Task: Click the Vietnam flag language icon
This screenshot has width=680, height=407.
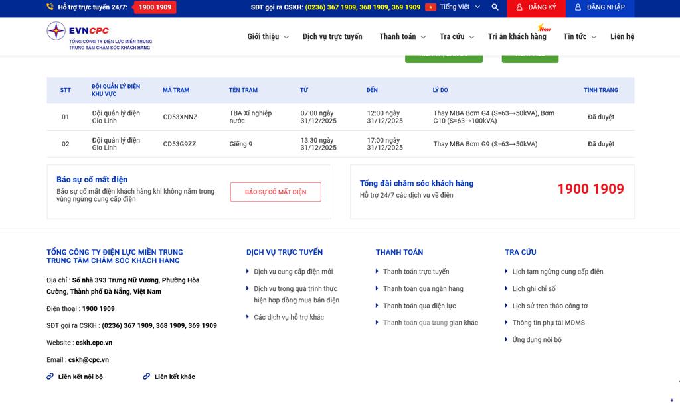Action: tap(431, 7)
